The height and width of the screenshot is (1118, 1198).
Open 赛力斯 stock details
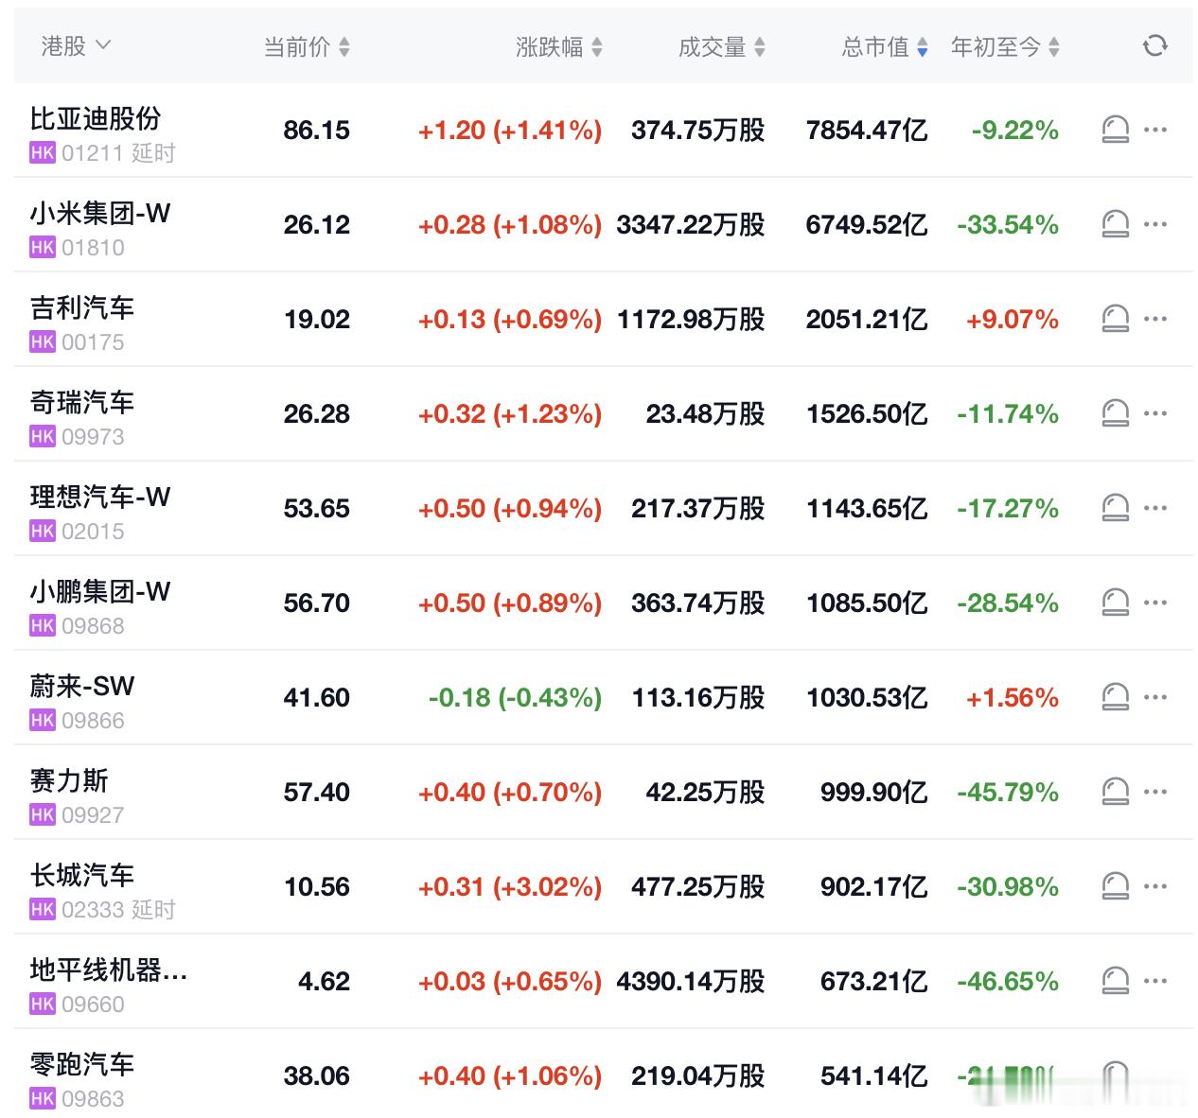pyautogui.click(x=69, y=780)
